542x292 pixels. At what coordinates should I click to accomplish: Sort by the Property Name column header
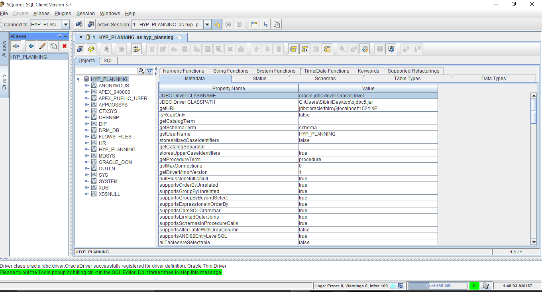pos(228,89)
